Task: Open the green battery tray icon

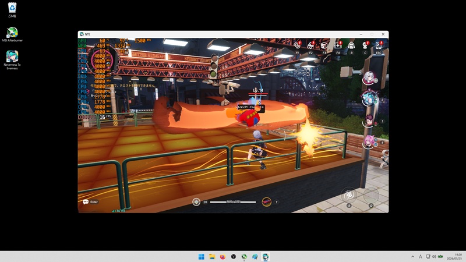Action: (x=440, y=257)
